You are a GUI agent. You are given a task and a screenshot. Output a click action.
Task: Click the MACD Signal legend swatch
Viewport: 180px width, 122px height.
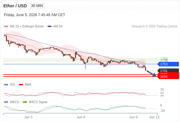coord(25,102)
